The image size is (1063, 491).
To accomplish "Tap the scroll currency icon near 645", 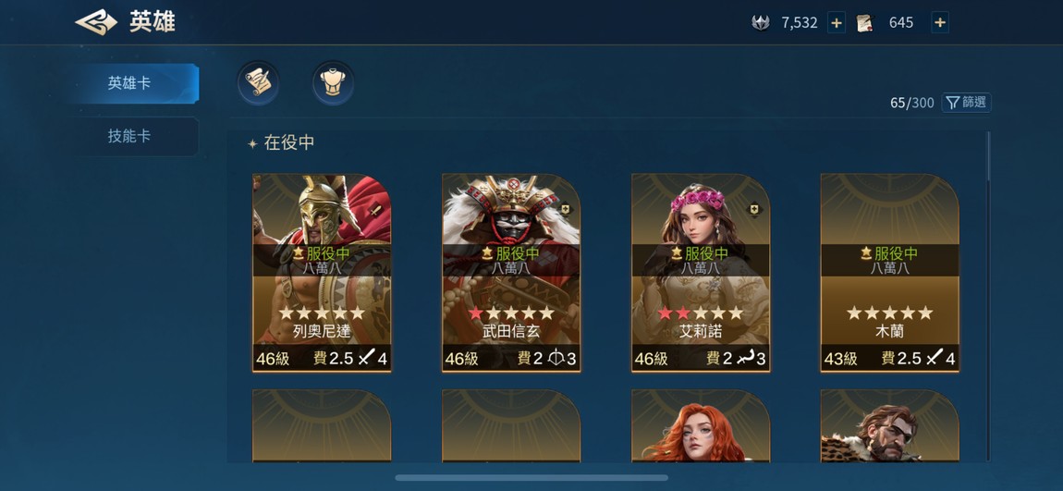I will pos(864,23).
